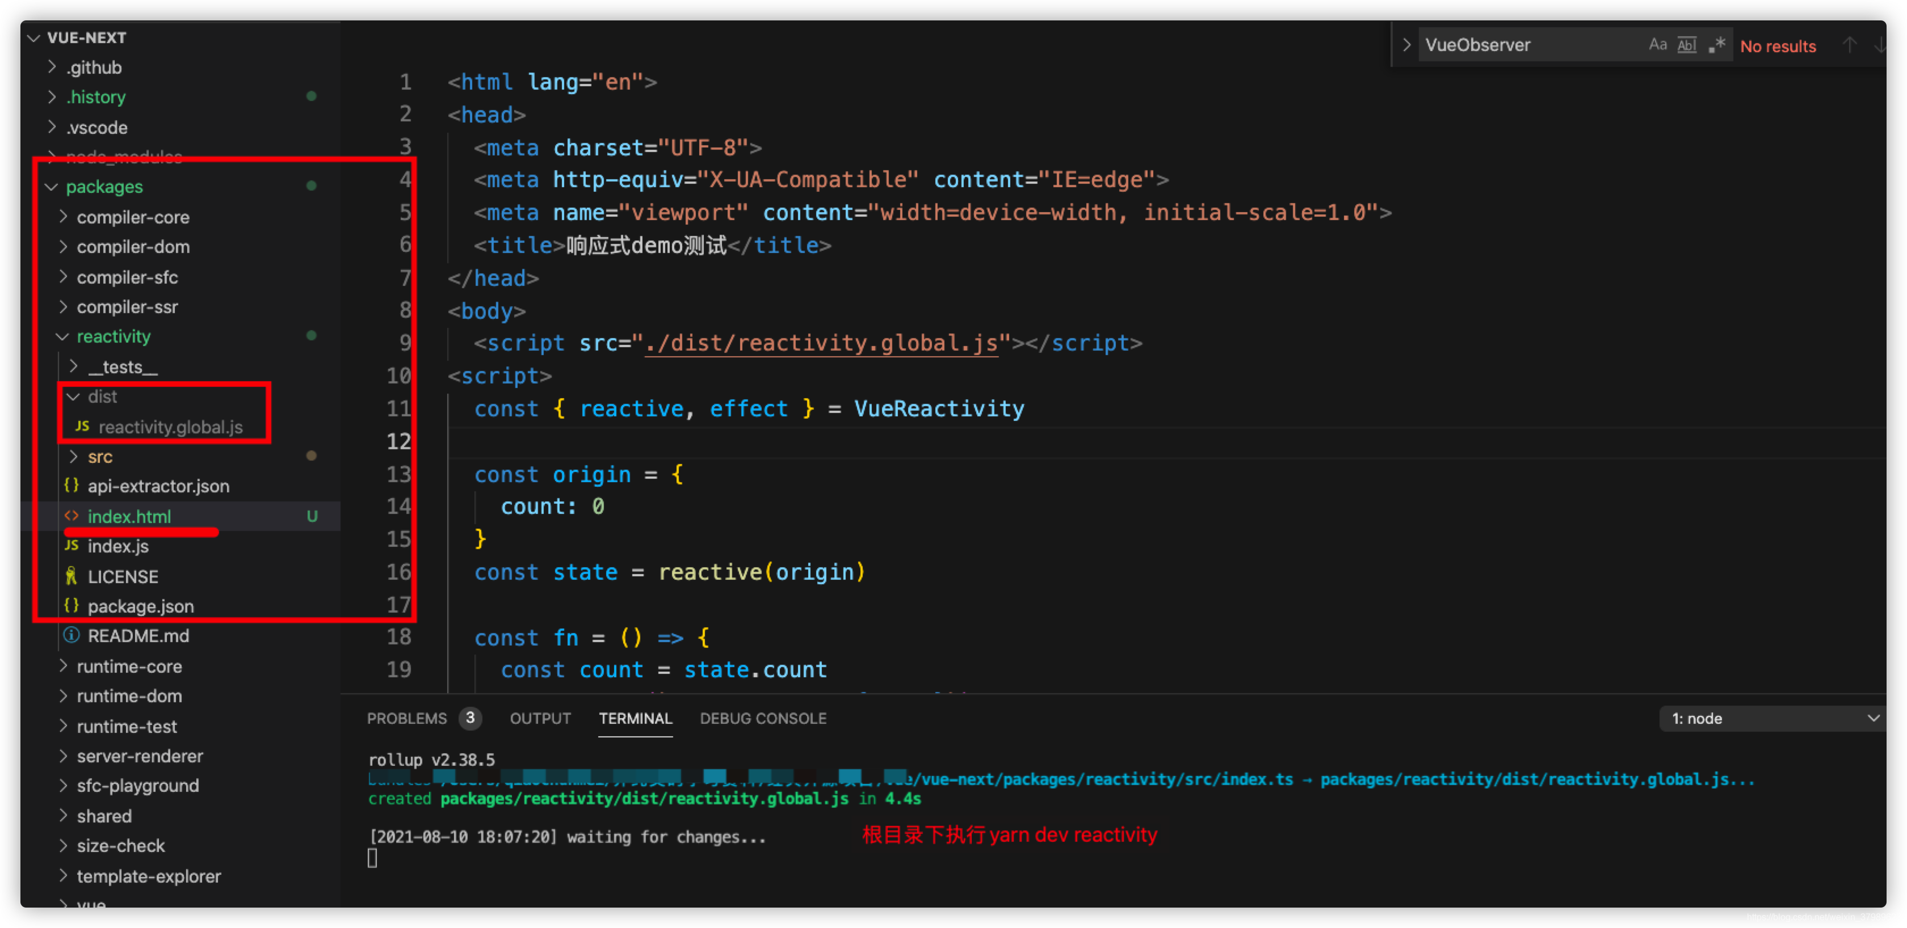Expand the compiler-ssr folder
The height and width of the screenshot is (928, 1907).
coord(63,306)
